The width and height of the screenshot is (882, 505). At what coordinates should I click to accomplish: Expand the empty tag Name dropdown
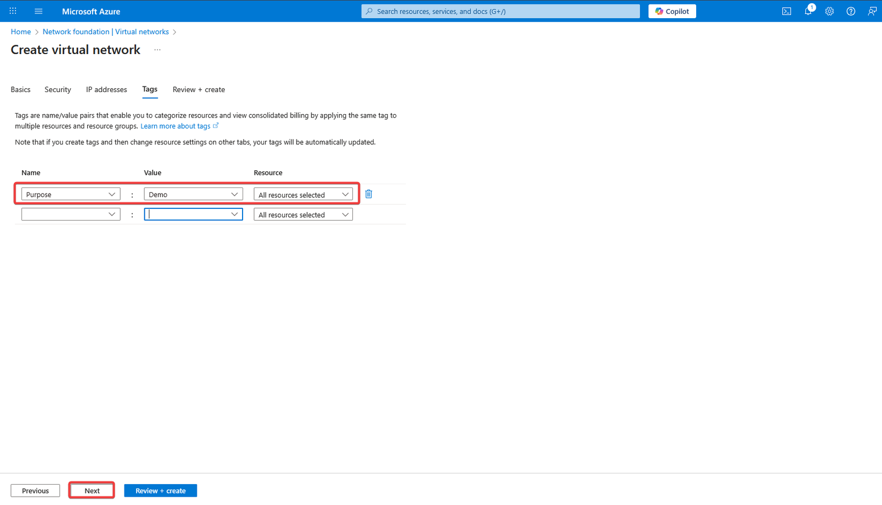tap(111, 214)
